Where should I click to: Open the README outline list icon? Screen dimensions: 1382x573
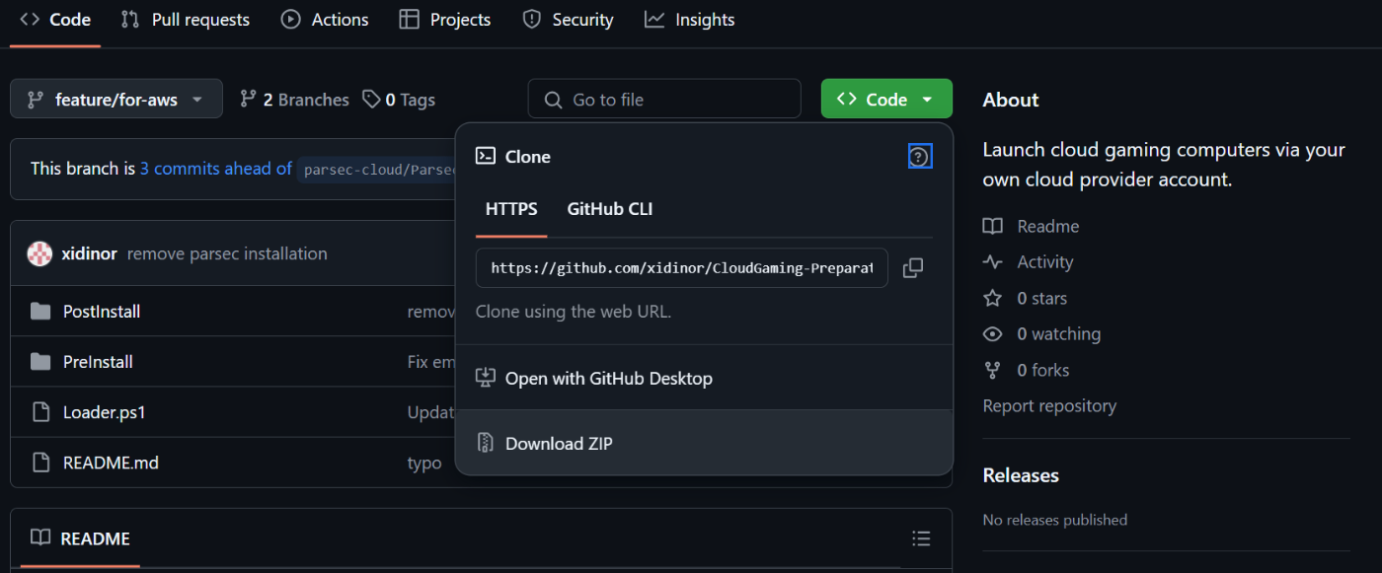[x=921, y=538]
